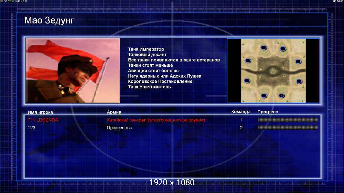Select the right start marker along minimap's top edge
This screenshot has width=344, height=193.
coord(283,49)
